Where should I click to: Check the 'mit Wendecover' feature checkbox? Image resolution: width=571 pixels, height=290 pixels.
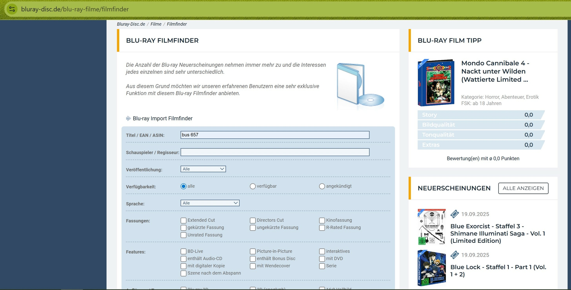point(253,266)
